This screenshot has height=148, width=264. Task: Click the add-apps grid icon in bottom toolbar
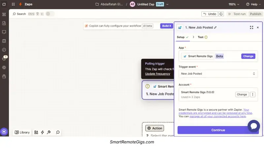point(36,133)
